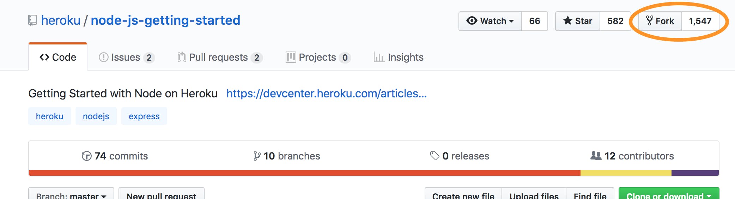View the 66 watchers count

coord(535,21)
